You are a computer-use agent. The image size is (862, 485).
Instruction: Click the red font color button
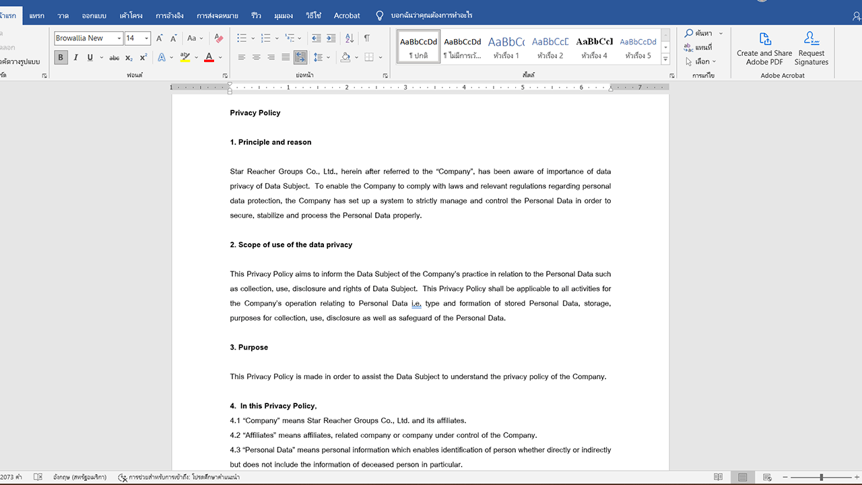coord(209,58)
